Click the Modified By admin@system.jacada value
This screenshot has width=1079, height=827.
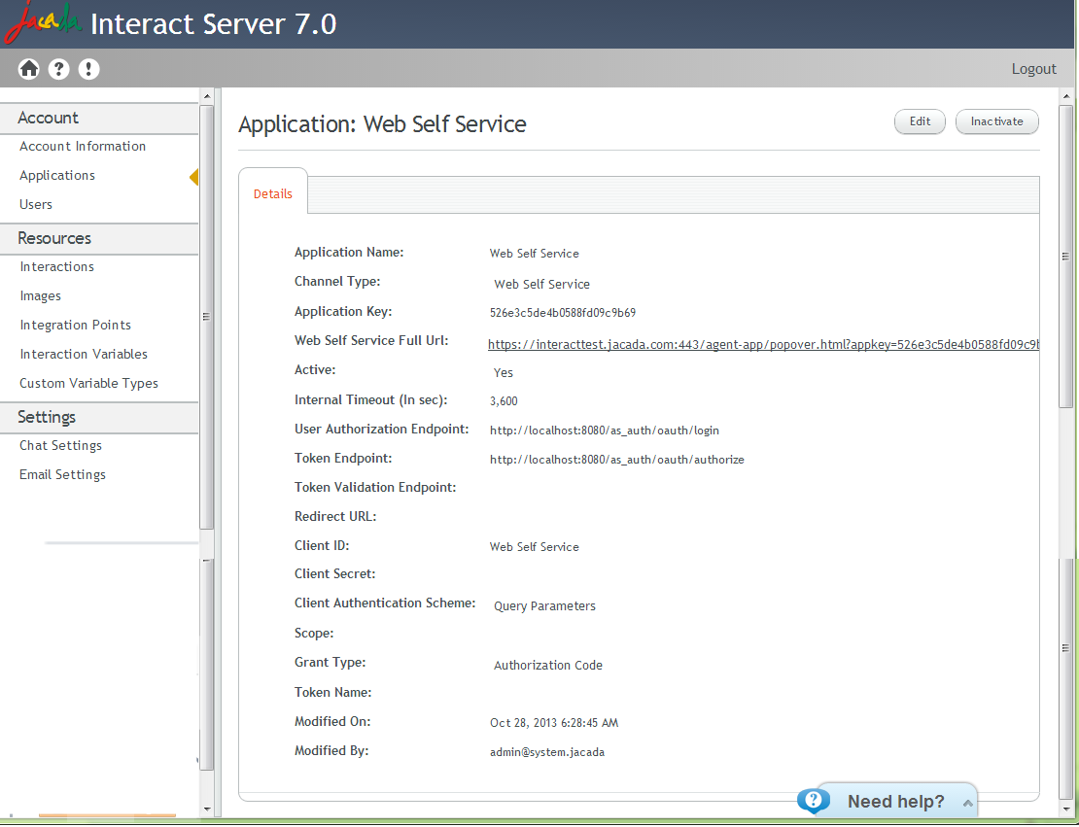547,753
